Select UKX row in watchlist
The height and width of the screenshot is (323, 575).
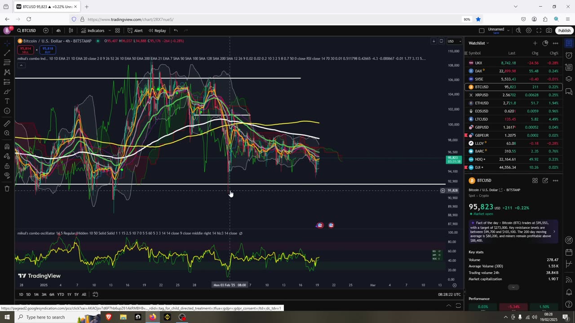(513, 63)
